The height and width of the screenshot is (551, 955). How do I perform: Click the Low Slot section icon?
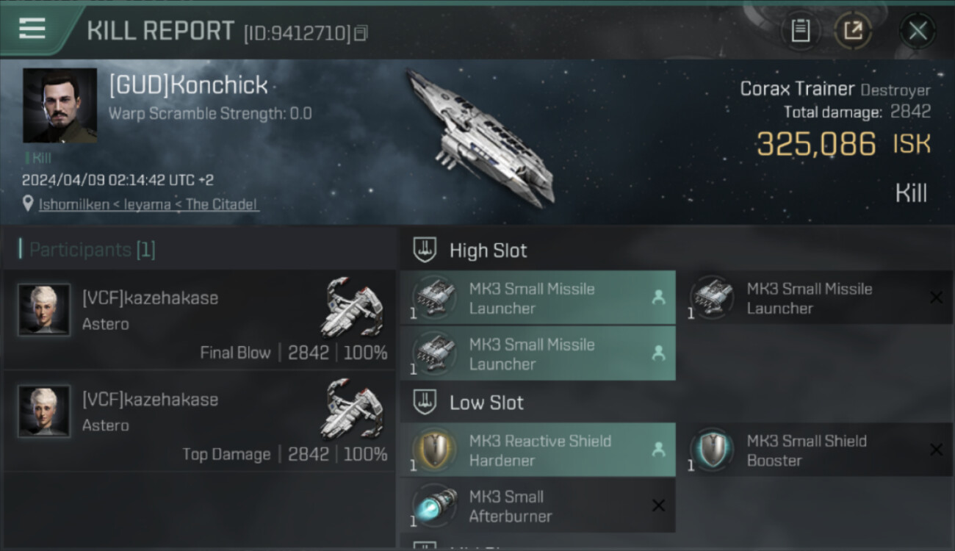tap(425, 403)
